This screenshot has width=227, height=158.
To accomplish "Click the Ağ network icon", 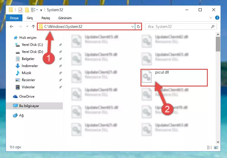I will pyautogui.click(x=15, y=115).
